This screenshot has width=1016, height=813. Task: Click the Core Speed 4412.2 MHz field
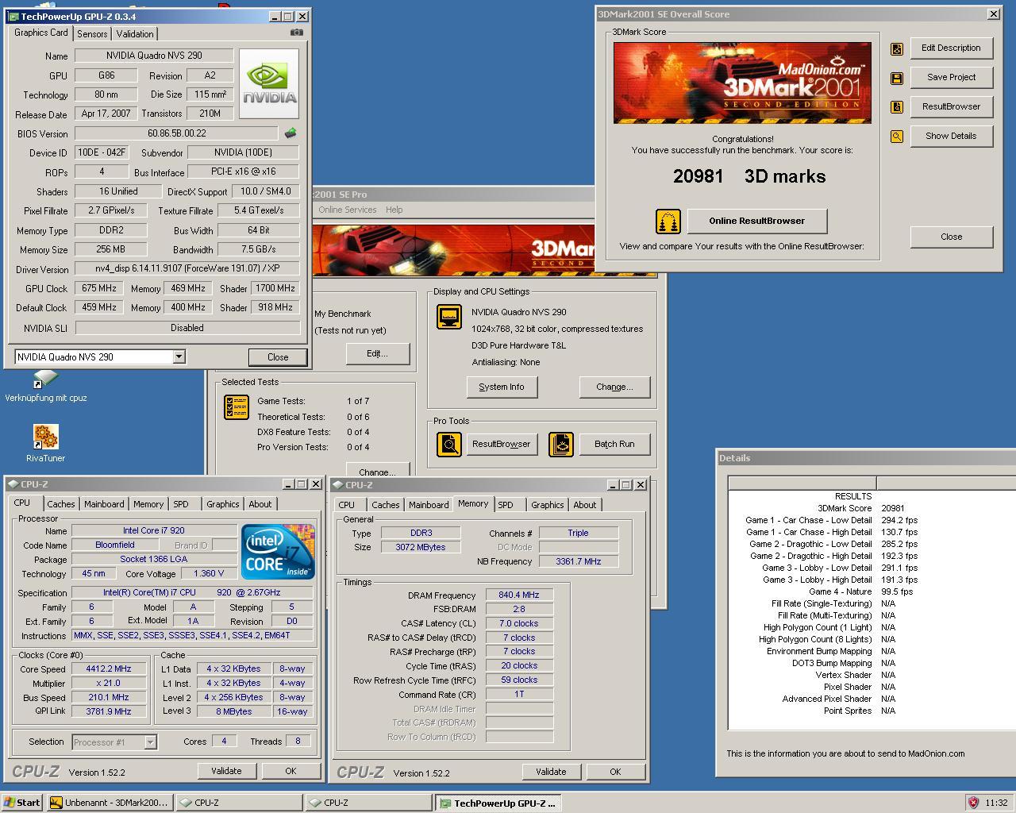pos(110,669)
